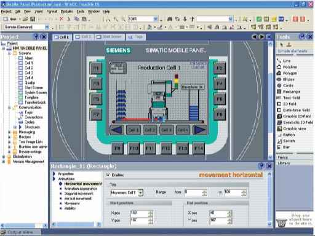Increase the Range to value stepper
The image size is (315, 236).
click(x=244, y=191)
